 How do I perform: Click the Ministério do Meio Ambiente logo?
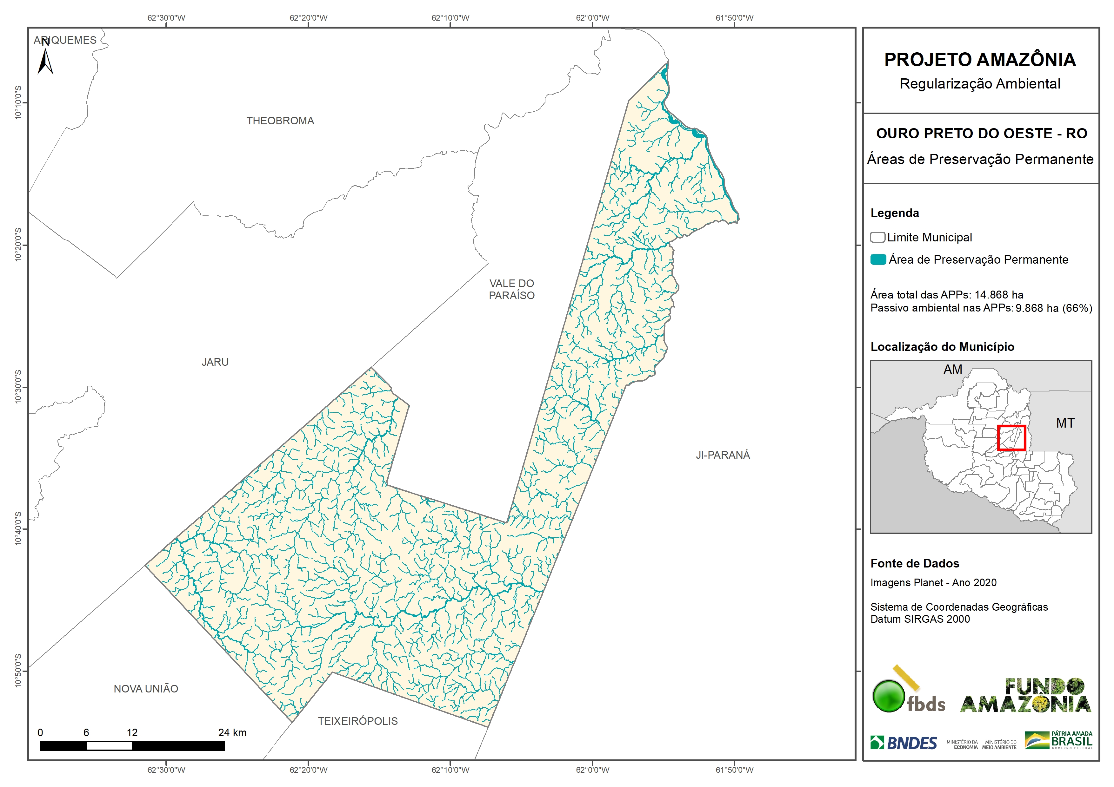point(999,744)
